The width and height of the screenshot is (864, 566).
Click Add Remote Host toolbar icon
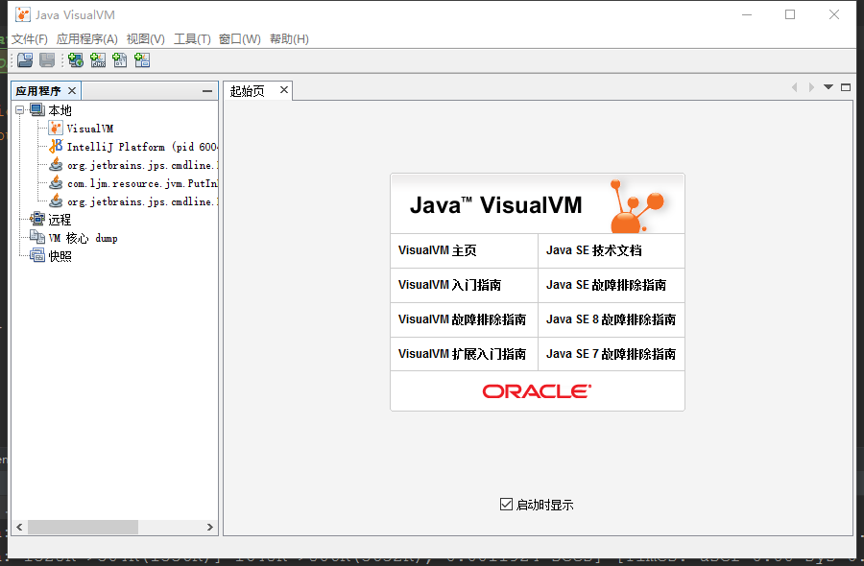(x=76, y=60)
